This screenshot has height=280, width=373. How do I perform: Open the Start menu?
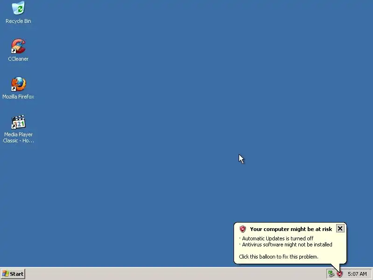13,274
